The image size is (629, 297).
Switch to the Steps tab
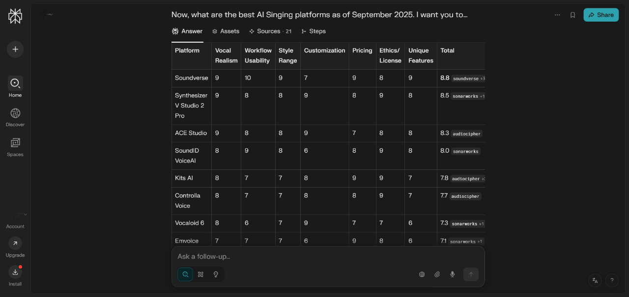[314, 31]
